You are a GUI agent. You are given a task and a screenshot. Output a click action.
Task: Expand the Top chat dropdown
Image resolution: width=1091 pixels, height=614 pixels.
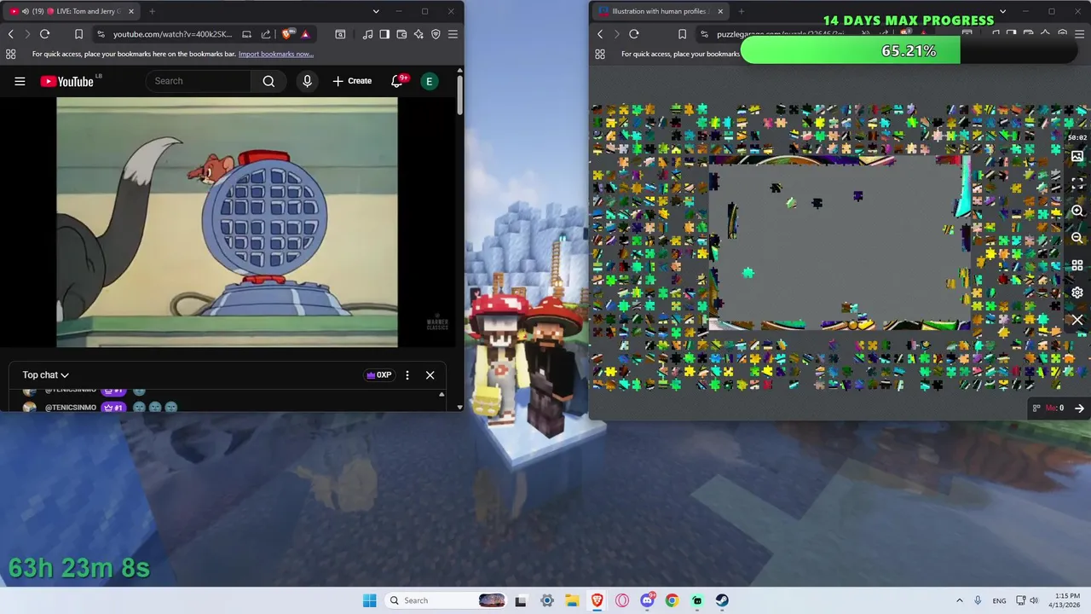coord(45,375)
